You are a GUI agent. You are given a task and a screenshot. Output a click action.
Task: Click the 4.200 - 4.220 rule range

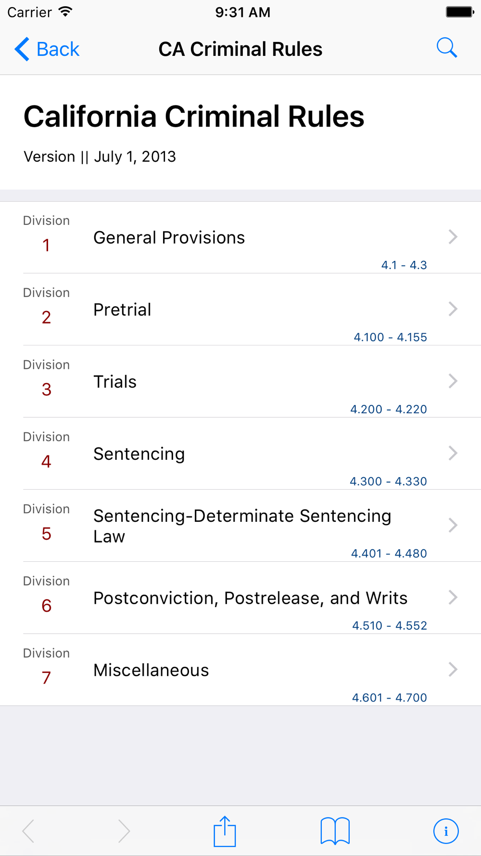(388, 409)
